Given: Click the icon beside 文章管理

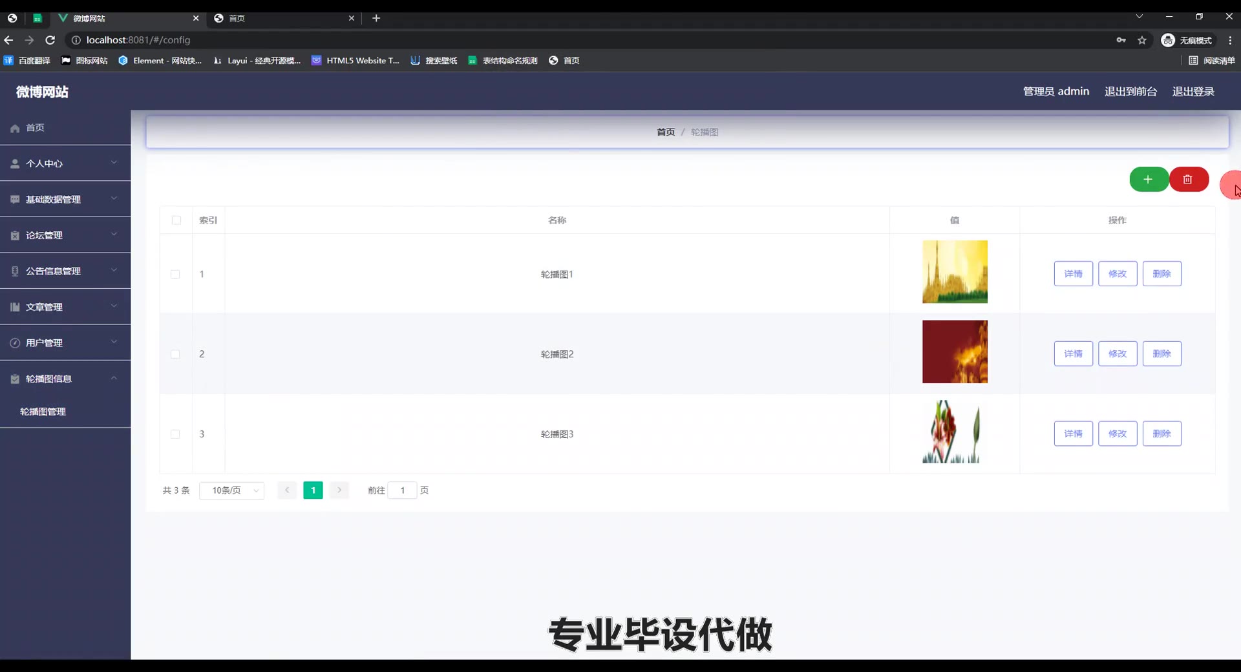Looking at the screenshot, I should point(15,307).
